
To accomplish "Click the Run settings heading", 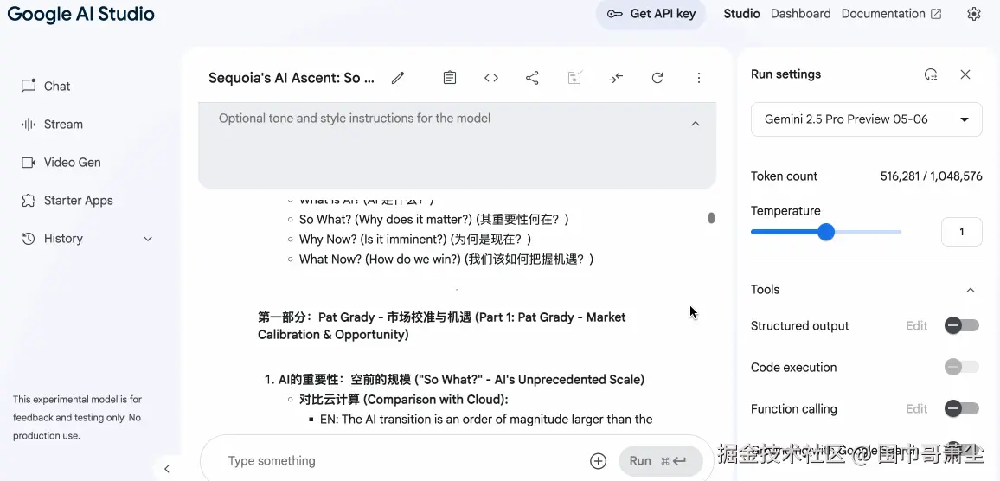I will [x=785, y=74].
